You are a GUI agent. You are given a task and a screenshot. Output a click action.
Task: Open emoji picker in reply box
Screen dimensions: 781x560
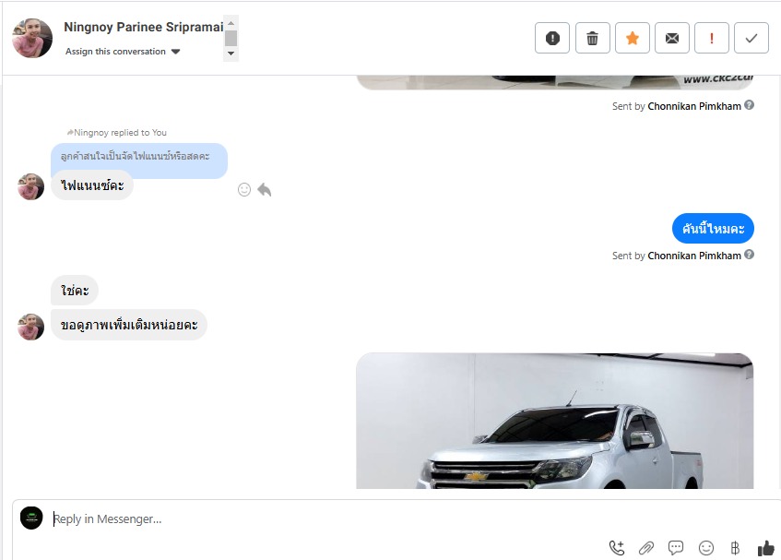705,548
